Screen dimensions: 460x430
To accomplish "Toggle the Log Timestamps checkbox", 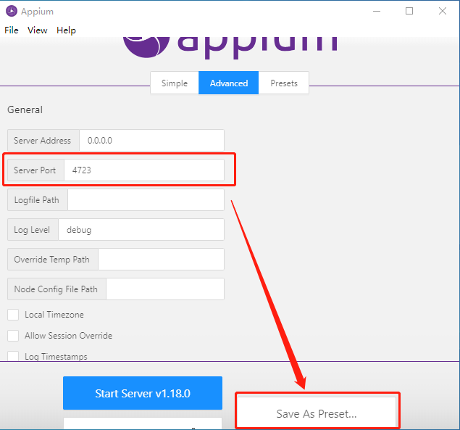I will [13, 356].
